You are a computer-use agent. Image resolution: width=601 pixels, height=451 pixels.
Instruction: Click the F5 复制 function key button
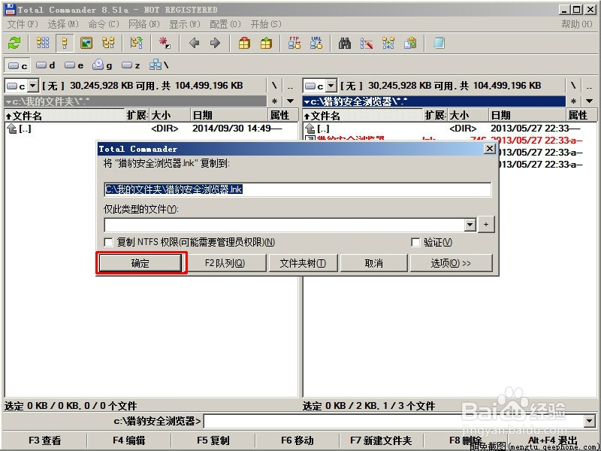click(x=213, y=440)
